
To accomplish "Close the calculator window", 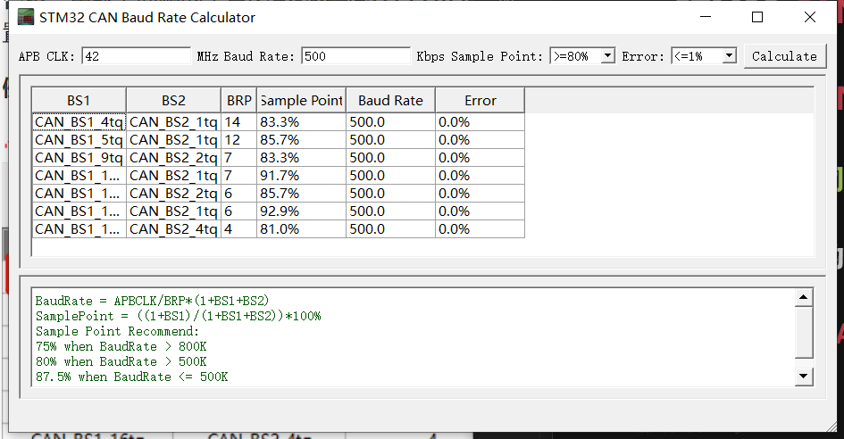I will click(809, 17).
